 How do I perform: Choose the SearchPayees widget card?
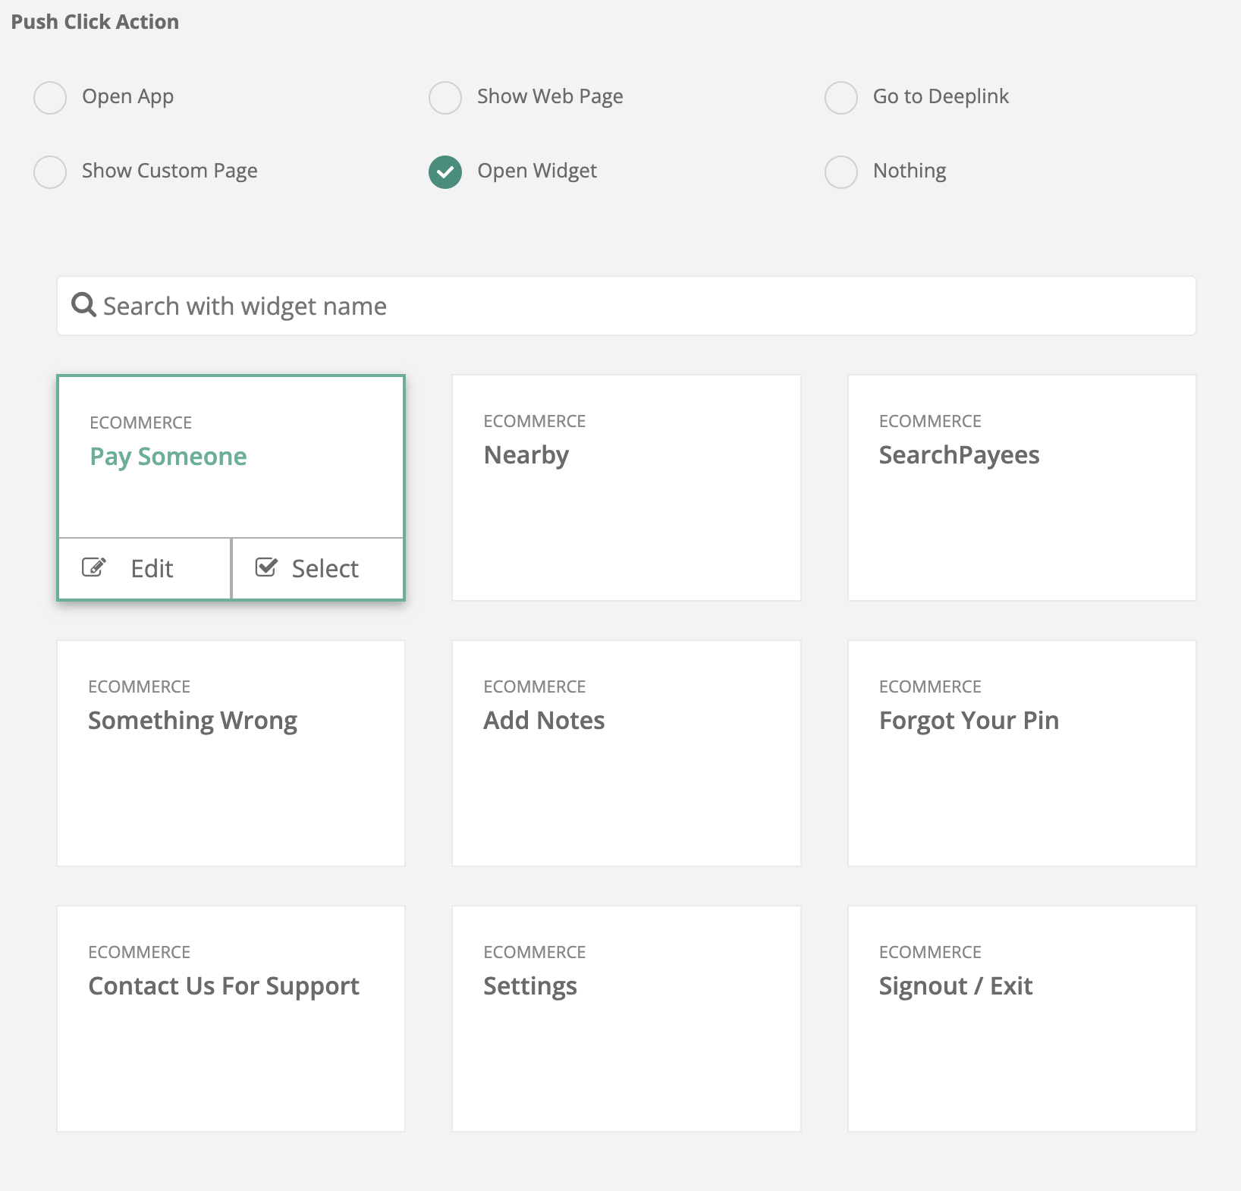1021,487
